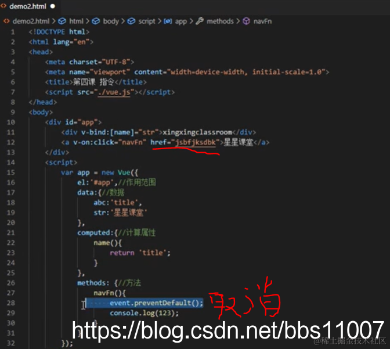Open the methods breadcrumb segment

[220, 21]
